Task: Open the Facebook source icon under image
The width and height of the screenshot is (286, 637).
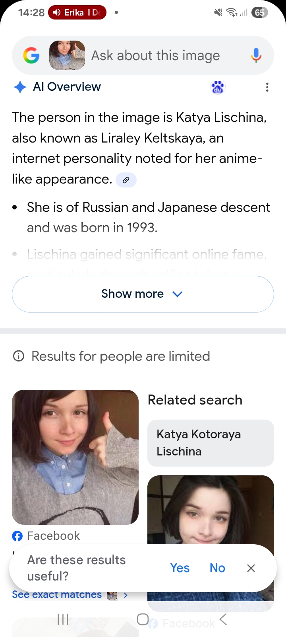Action: click(17, 536)
